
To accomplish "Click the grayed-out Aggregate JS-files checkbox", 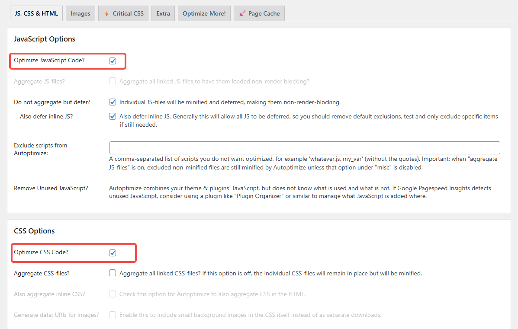I will (x=113, y=81).
